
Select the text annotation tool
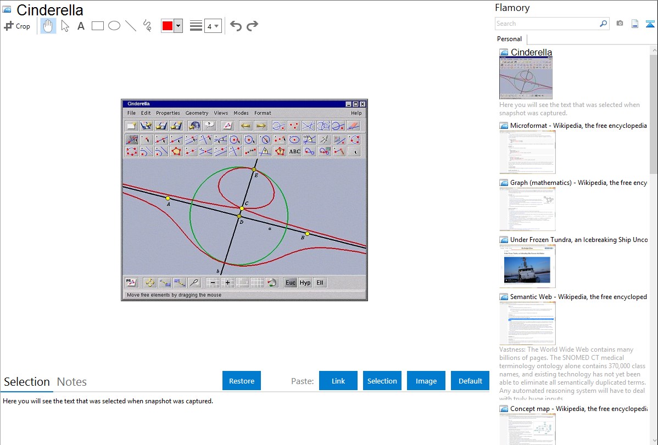(81, 26)
